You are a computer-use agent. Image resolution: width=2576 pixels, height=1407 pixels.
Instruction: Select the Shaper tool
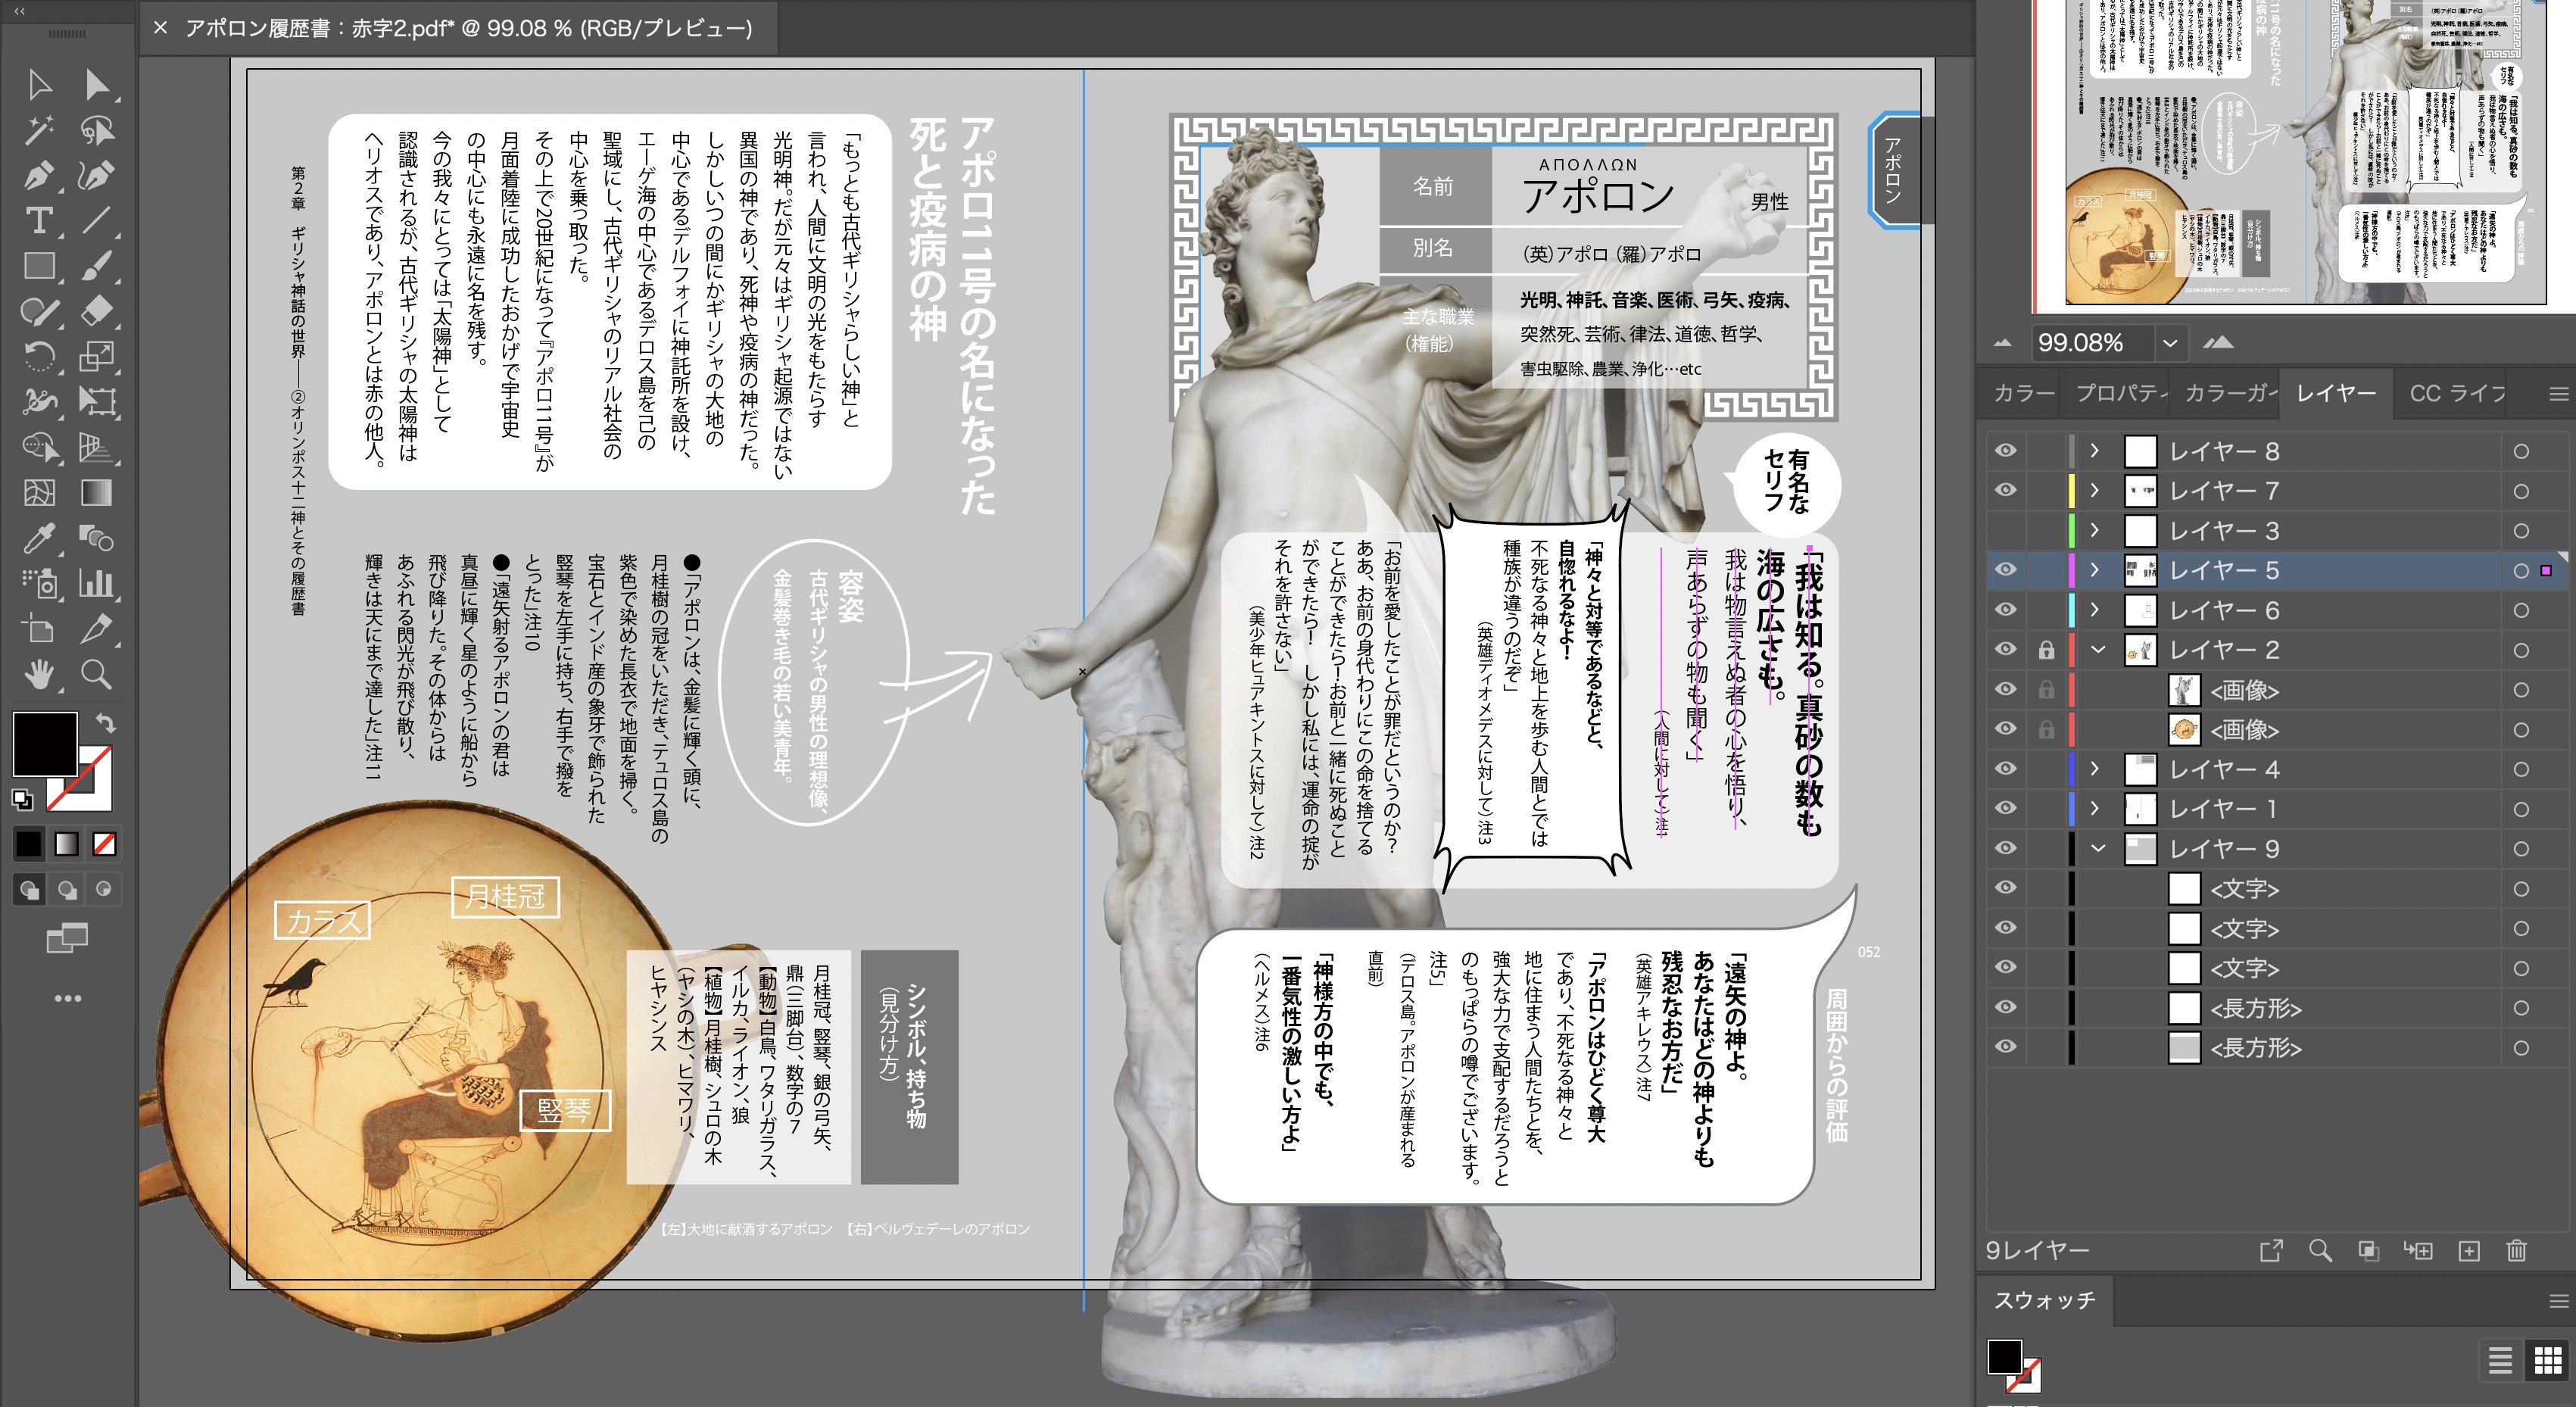point(39,311)
